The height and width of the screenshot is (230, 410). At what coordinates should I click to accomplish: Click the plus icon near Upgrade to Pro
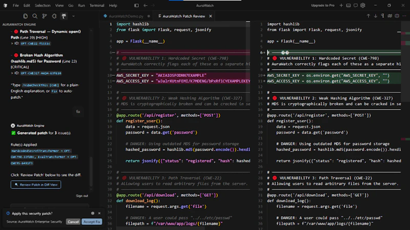pos(341,5)
